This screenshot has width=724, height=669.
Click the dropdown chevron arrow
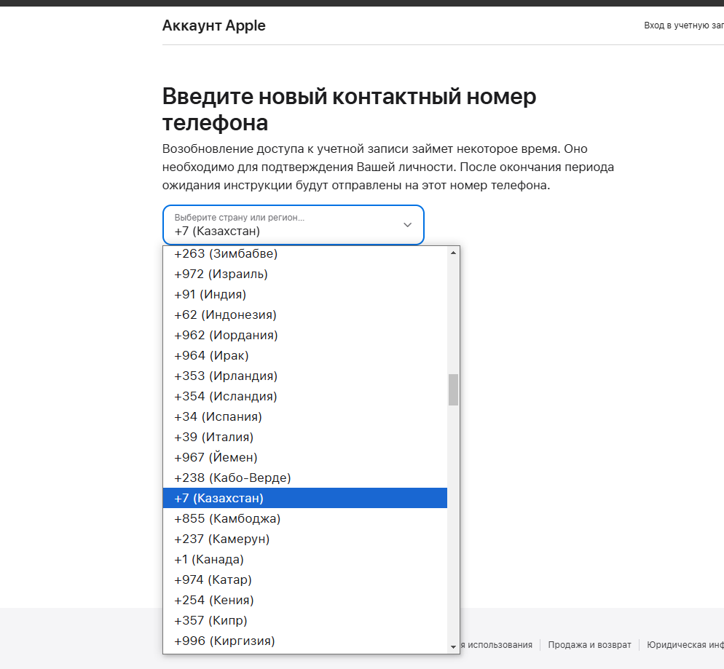[407, 225]
